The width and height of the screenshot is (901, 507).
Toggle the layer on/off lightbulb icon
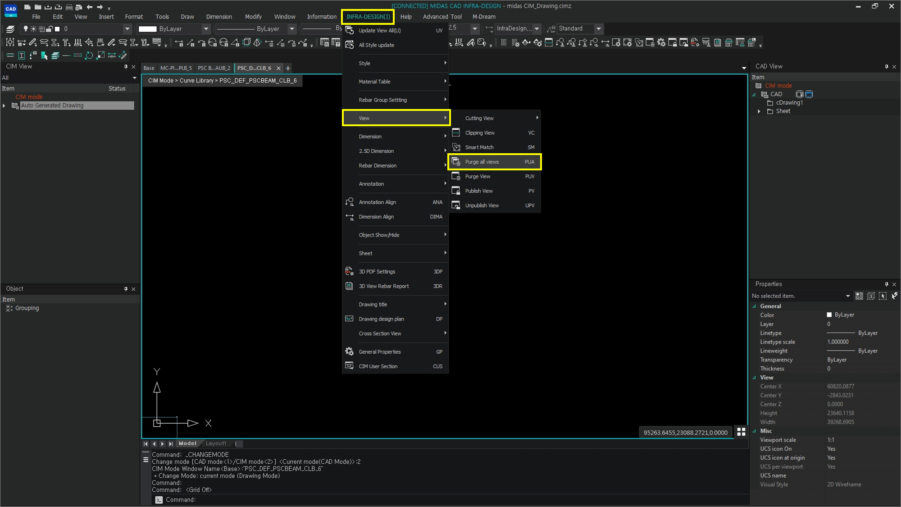coord(26,29)
